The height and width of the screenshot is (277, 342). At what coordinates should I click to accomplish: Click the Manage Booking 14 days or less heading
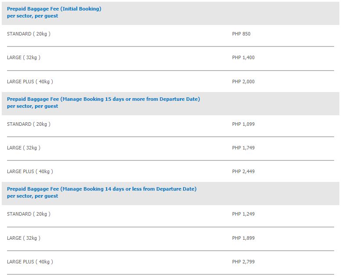pos(101,189)
